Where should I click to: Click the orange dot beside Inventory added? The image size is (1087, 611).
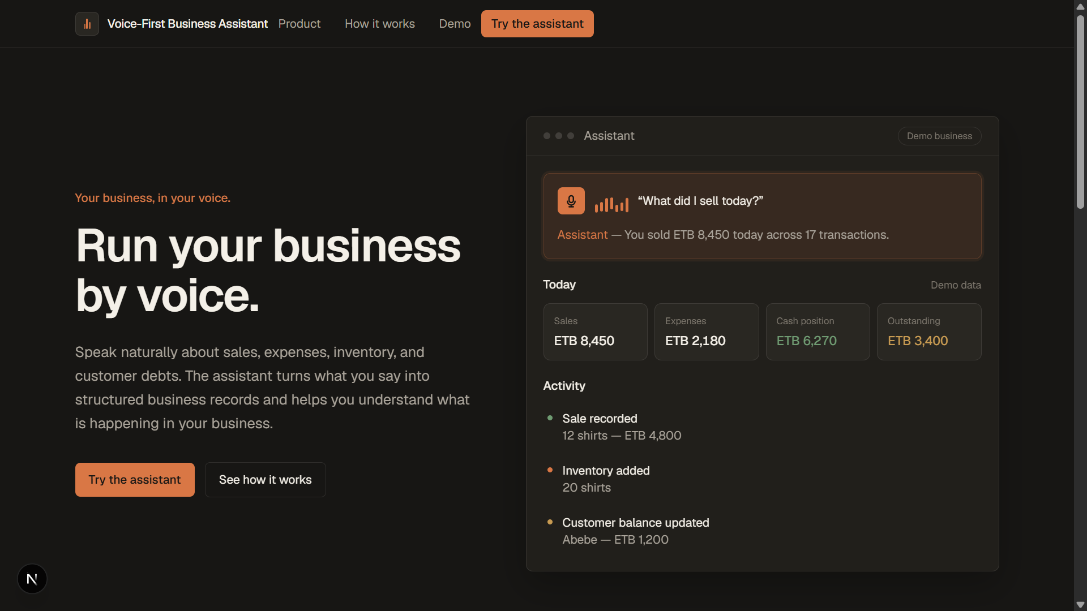550,470
